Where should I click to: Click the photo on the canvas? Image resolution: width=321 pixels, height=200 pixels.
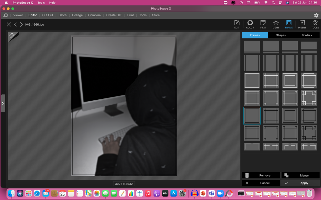tap(124, 106)
